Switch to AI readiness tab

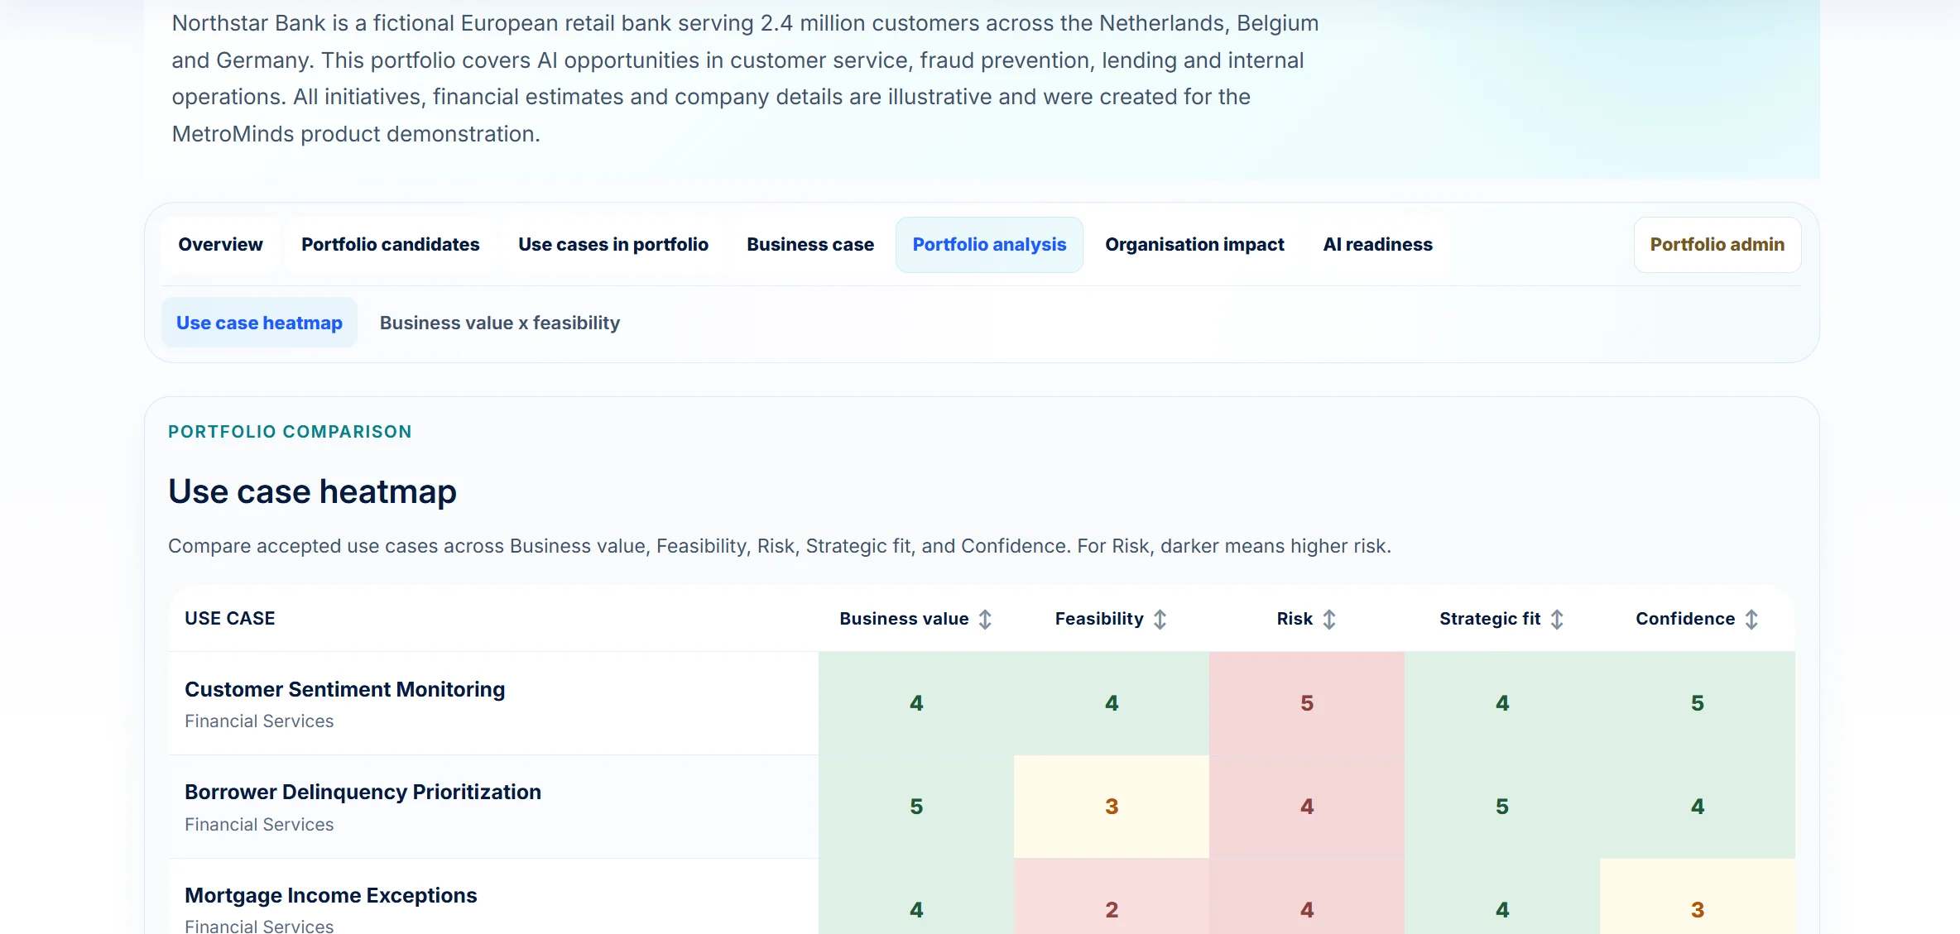pyautogui.click(x=1377, y=245)
